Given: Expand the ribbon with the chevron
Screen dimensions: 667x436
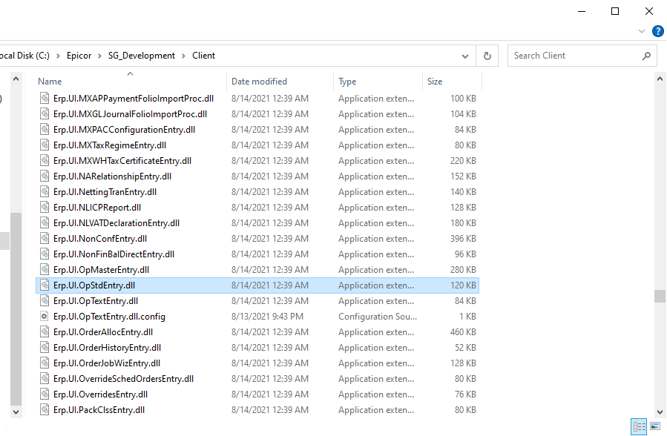Looking at the screenshot, I should tap(642, 31).
